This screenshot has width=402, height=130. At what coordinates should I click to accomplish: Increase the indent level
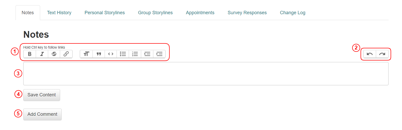click(x=159, y=54)
